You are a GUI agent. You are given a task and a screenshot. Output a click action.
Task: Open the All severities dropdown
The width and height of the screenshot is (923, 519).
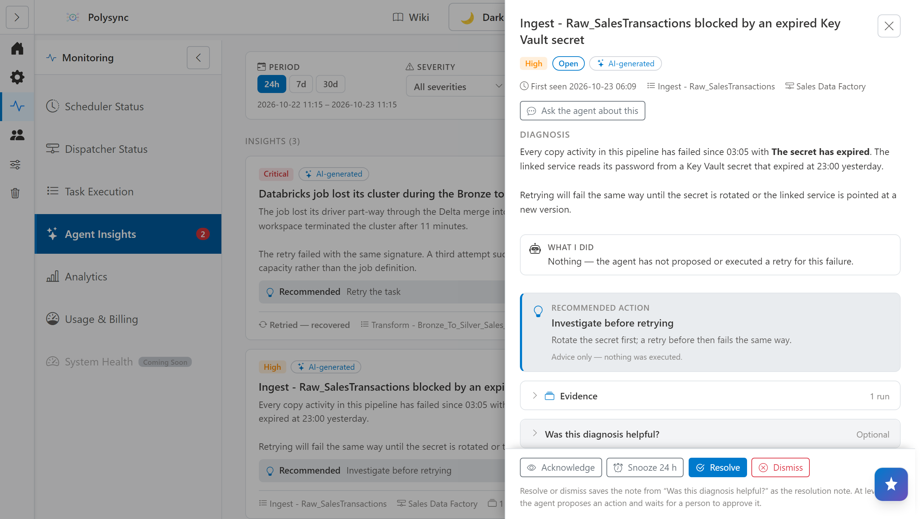tap(456, 86)
